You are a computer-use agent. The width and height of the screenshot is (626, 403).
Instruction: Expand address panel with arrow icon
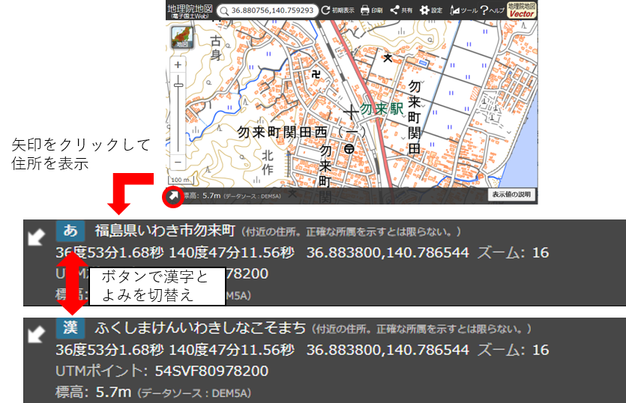click(x=173, y=196)
